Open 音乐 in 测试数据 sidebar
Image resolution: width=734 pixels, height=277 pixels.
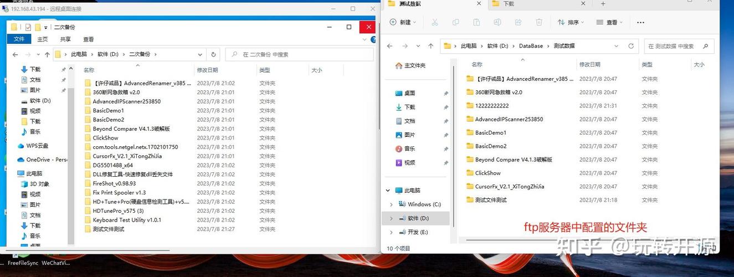405,148
